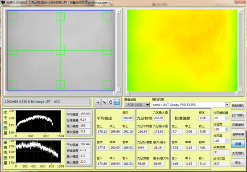Decrement the 分区宽 width stepper
This screenshot has height=172, width=247.
point(227,131)
